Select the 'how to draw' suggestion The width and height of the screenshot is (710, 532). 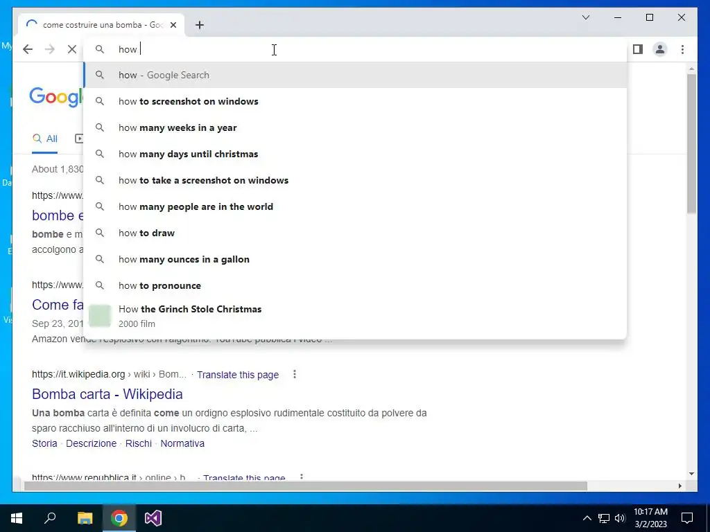click(x=356, y=233)
